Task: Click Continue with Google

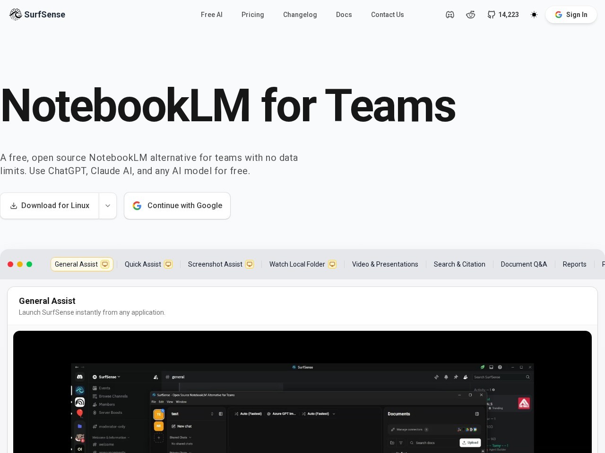Action: tap(177, 206)
